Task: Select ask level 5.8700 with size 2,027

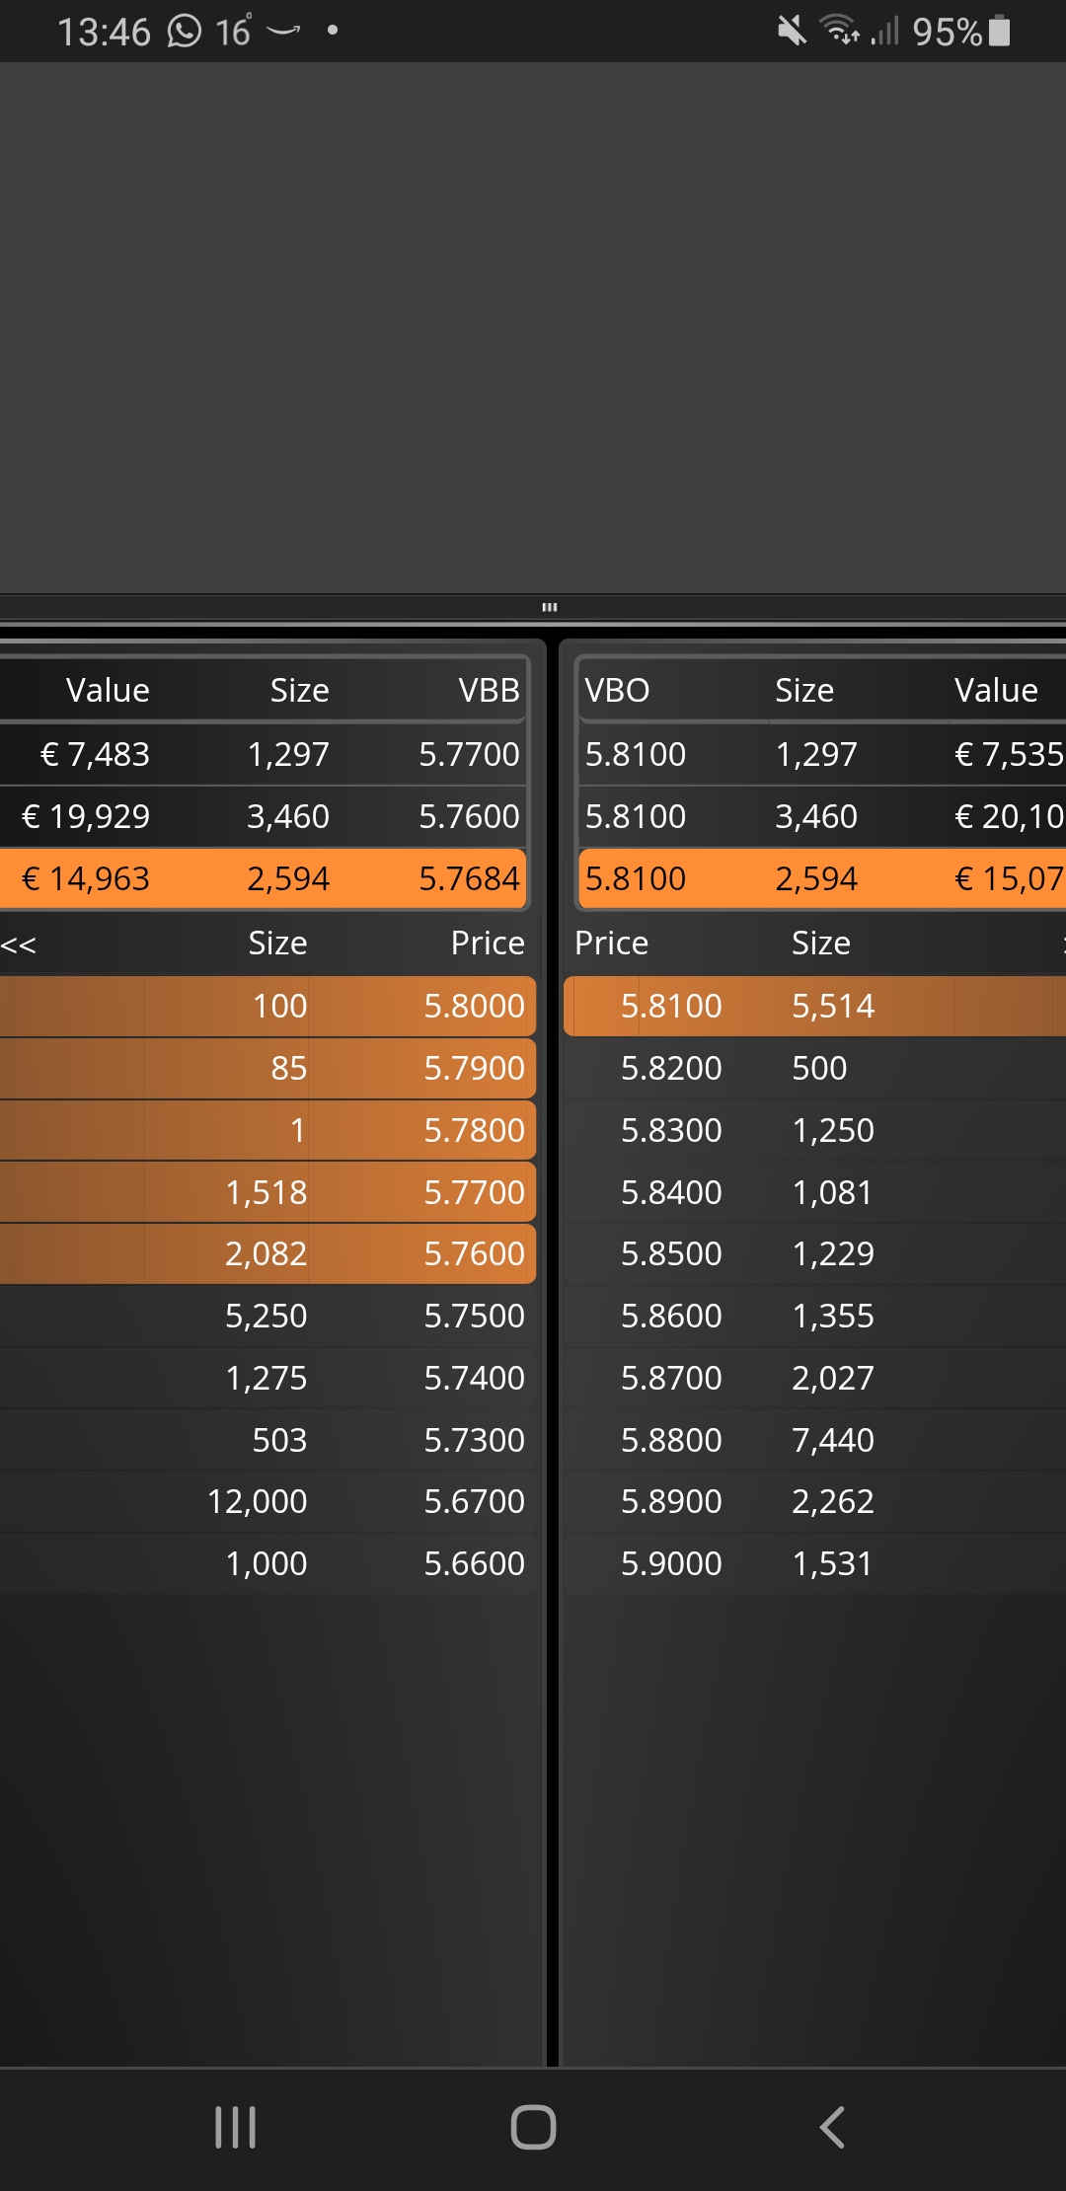Action: point(814,1378)
